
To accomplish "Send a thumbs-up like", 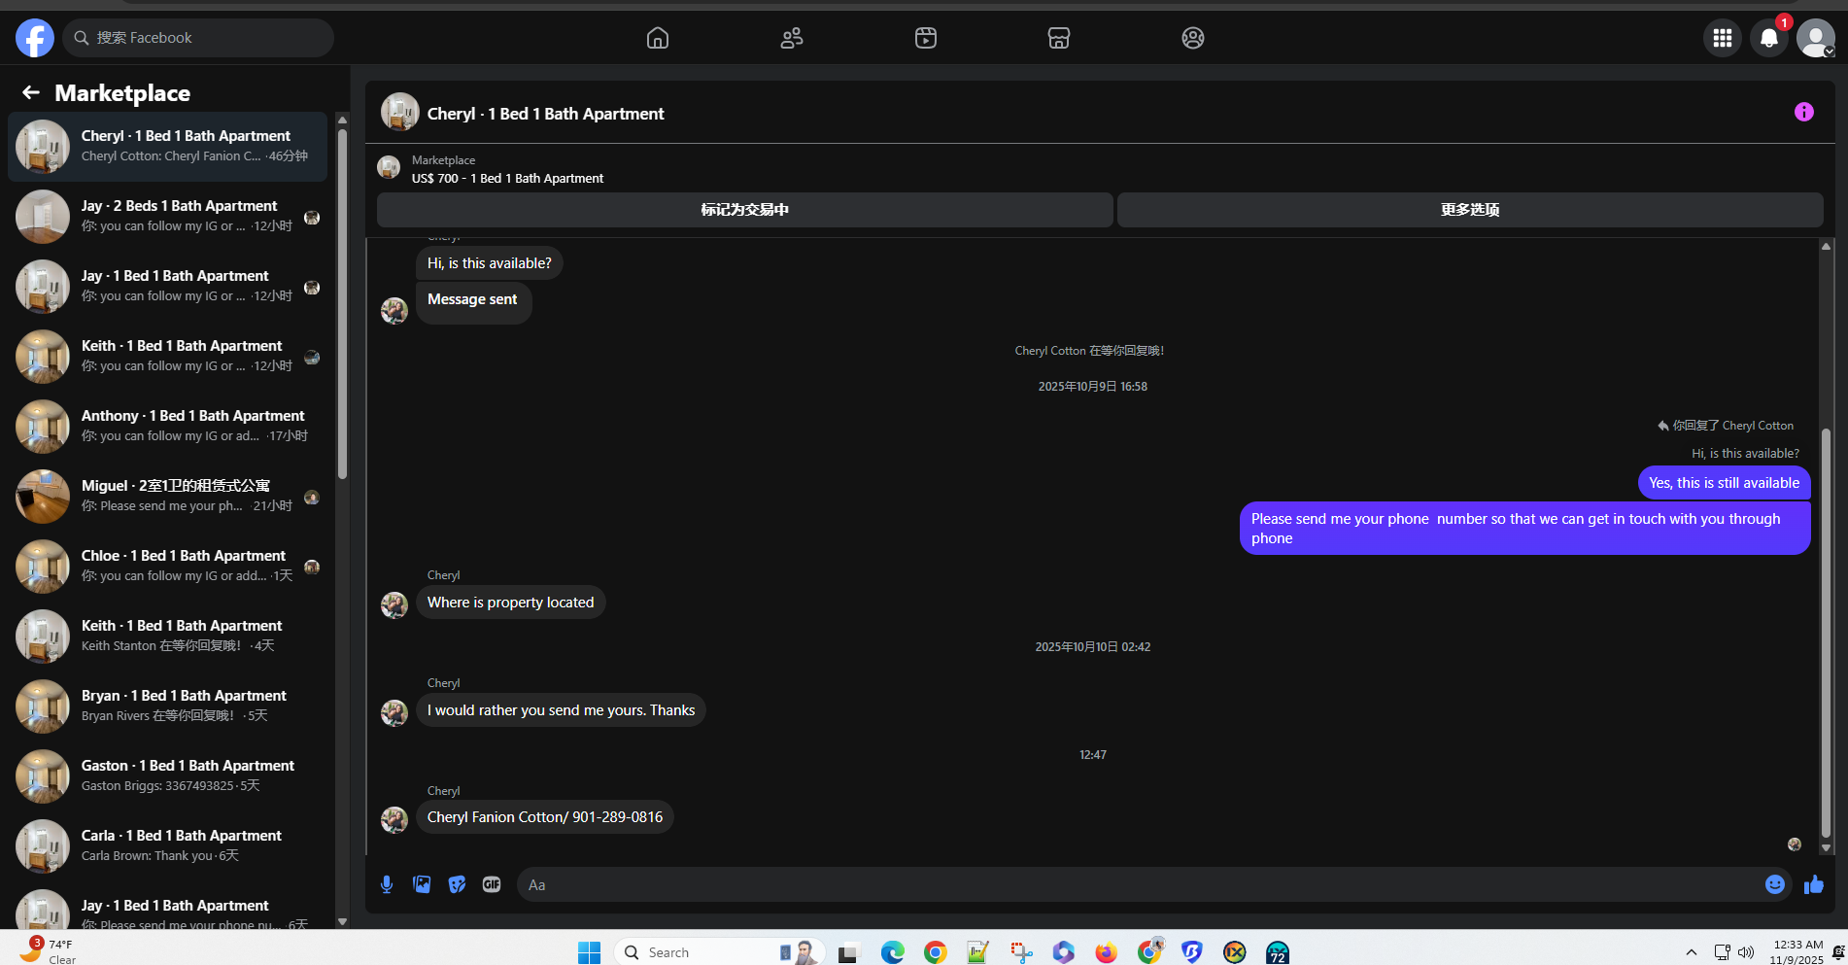I will pyautogui.click(x=1814, y=884).
